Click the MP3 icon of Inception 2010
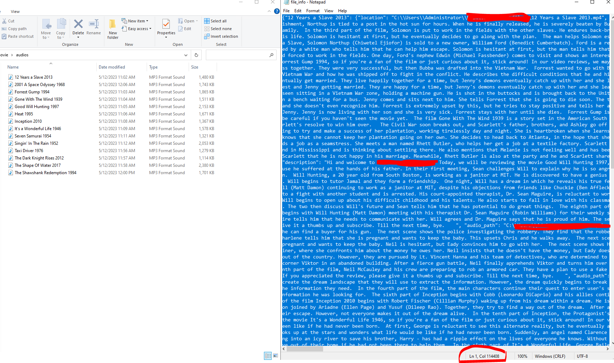Image resolution: width=614 pixels, height=363 pixels. click(x=11, y=121)
